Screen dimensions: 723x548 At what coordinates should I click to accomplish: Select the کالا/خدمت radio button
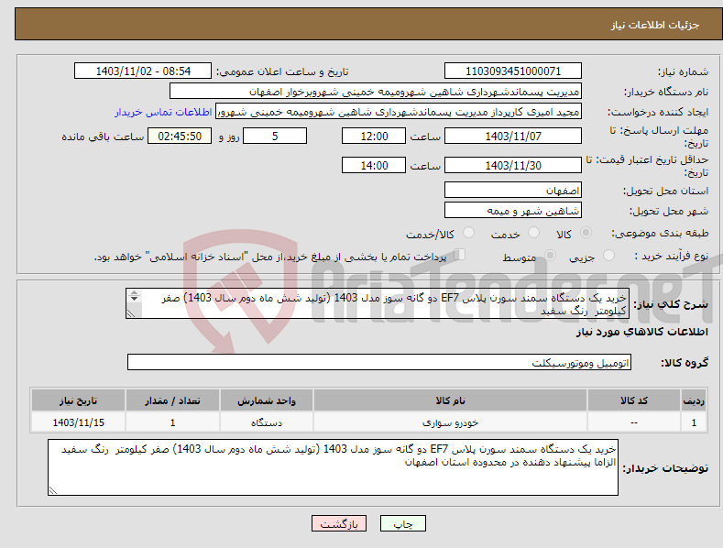468,233
